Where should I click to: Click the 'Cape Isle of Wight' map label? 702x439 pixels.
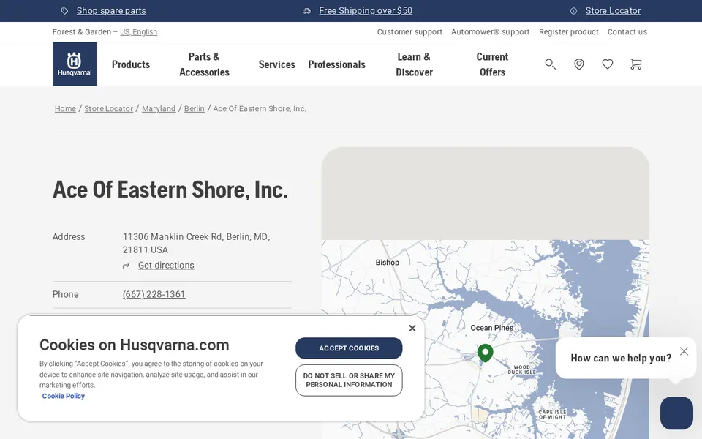click(x=552, y=414)
